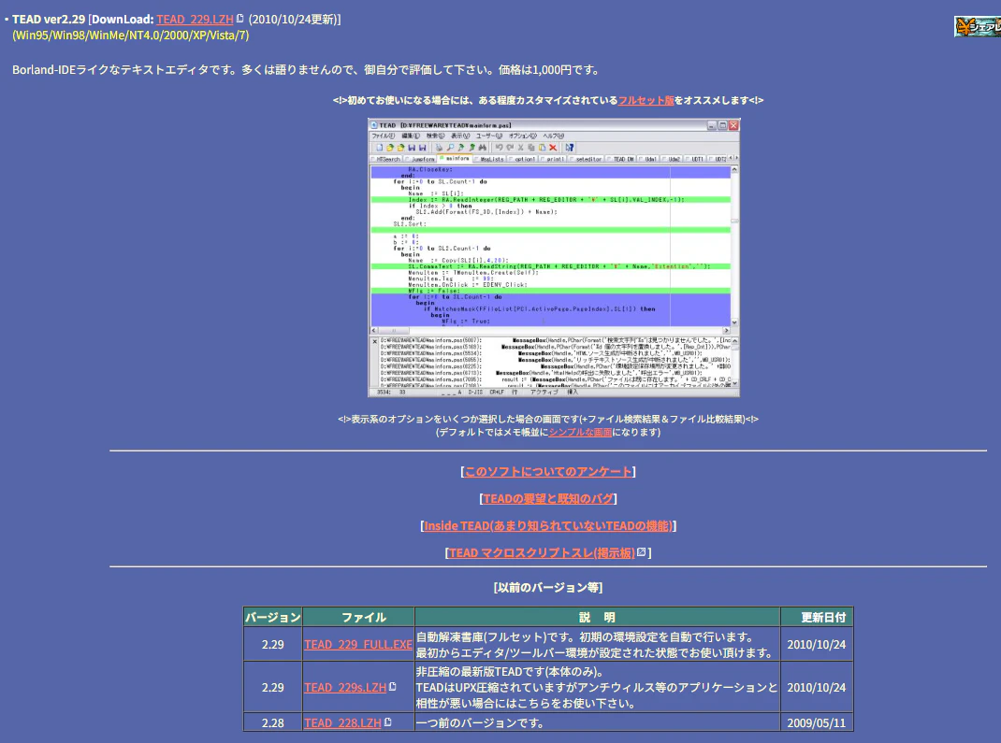Open 編集(E) menu in TEAD screenshot
The image size is (1001, 743).
[x=411, y=136]
